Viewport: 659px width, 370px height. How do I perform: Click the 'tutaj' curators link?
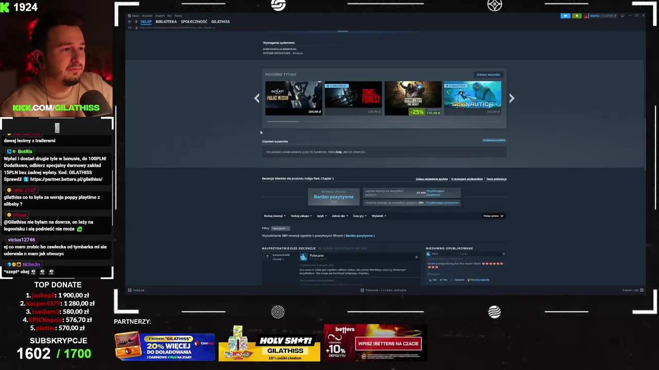[339, 152]
